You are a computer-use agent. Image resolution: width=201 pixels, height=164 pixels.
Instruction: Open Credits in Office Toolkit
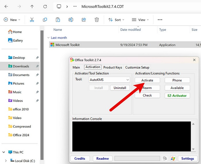(80, 159)
